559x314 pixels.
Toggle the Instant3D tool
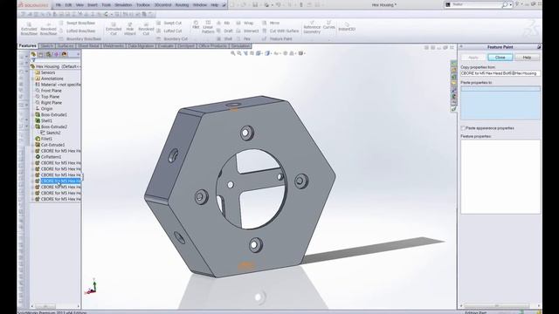347,27
